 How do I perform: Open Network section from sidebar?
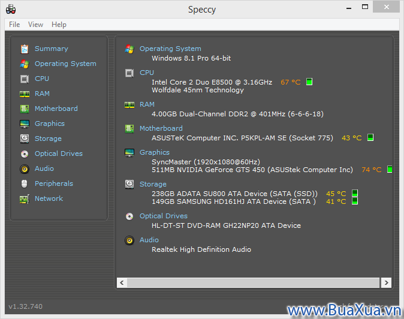(x=49, y=198)
